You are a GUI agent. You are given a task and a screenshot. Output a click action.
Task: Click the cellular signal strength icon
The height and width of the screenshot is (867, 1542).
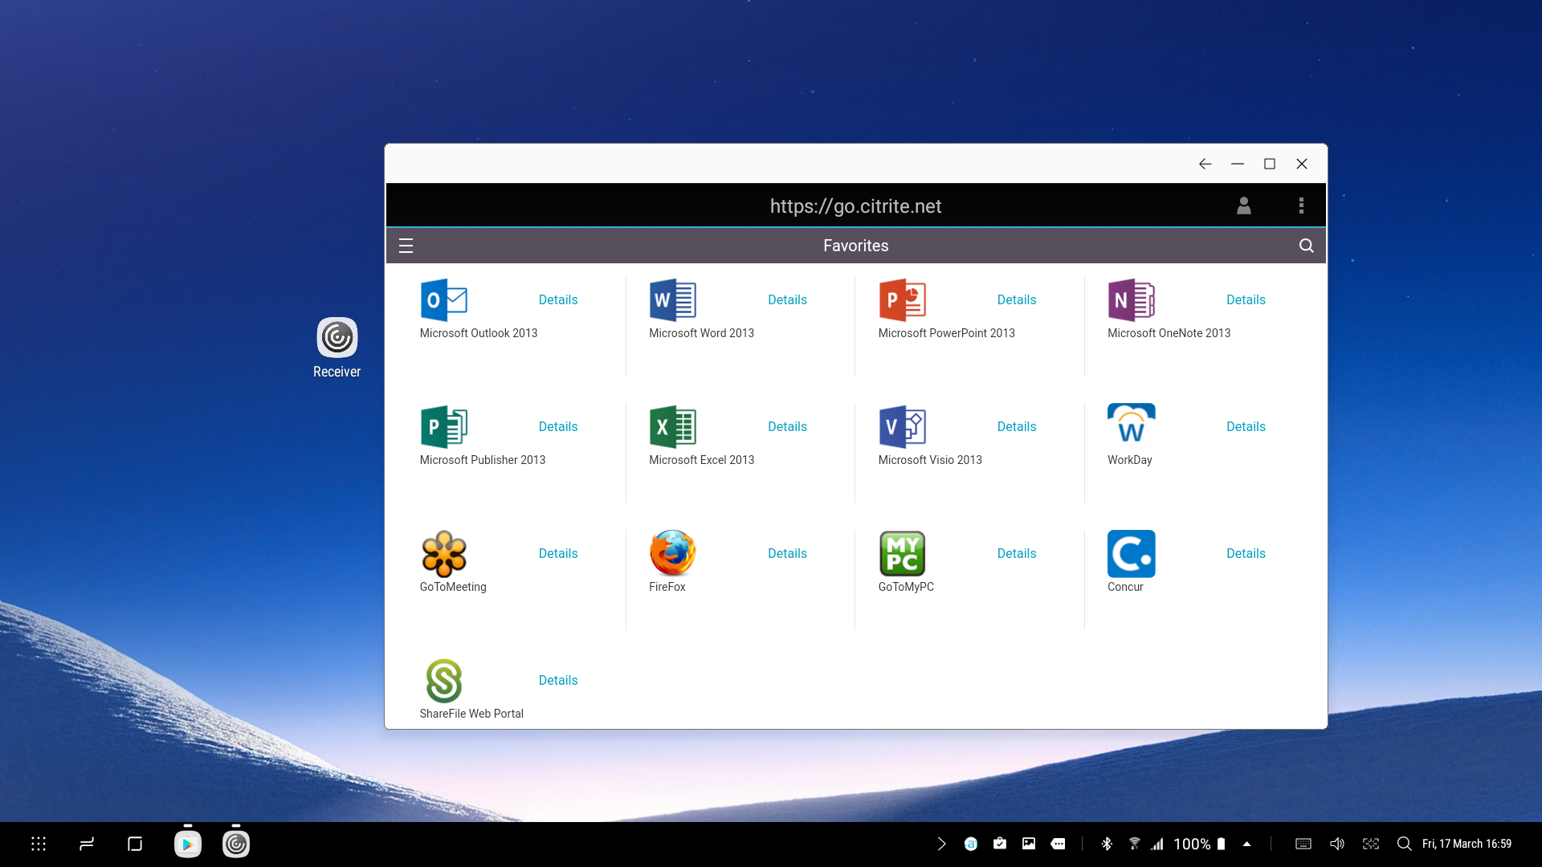[x=1157, y=844]
